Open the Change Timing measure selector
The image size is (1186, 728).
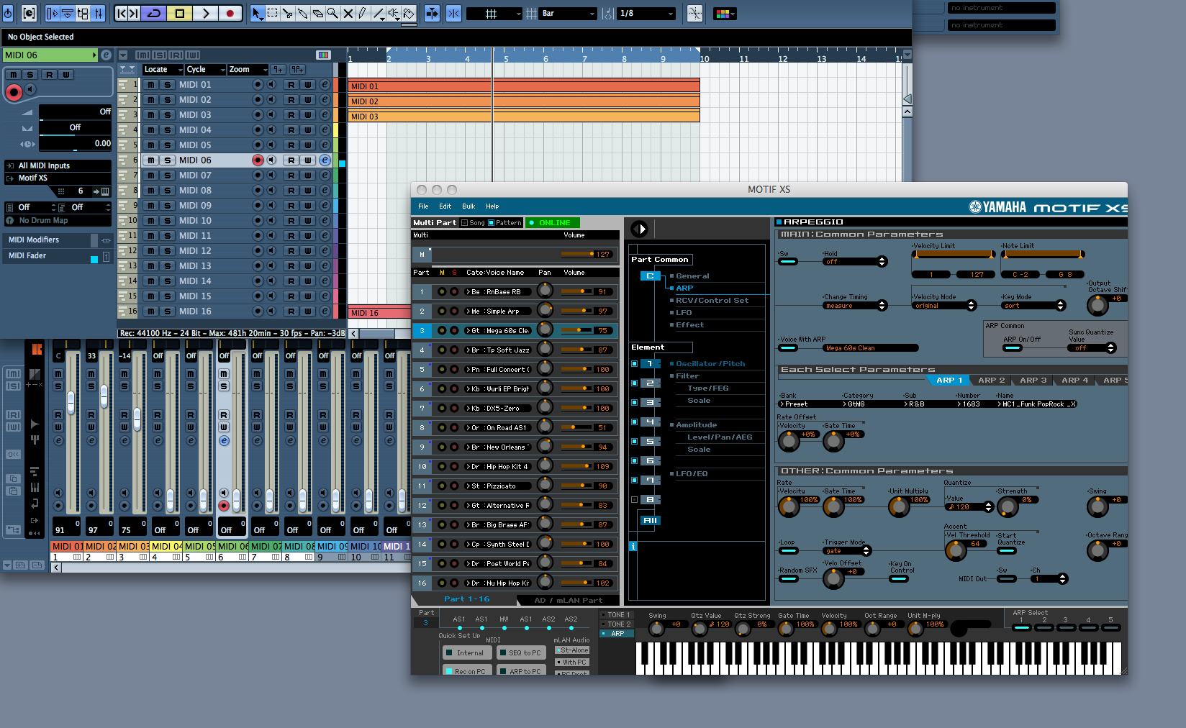(855, 306)
